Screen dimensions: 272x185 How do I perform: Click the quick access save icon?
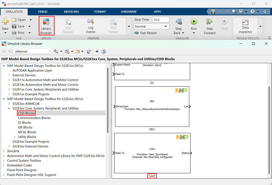[x=213, y=12]
